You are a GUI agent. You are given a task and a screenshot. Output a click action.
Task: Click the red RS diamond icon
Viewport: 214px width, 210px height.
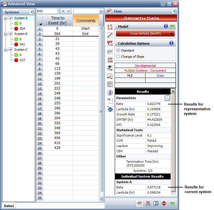point(164,203)
